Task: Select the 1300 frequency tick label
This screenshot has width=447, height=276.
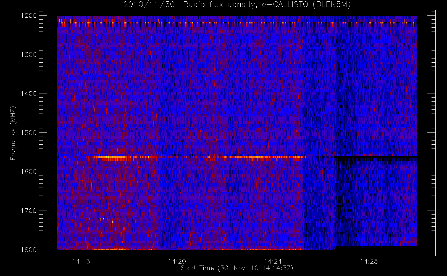Action: [x=29, y=55]
